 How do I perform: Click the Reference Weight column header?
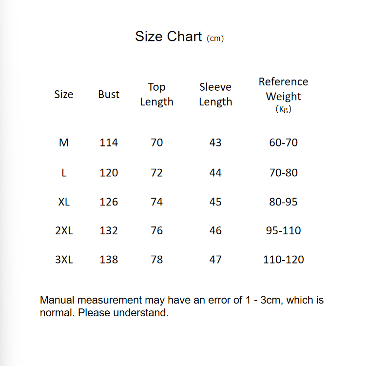(283, 94)
